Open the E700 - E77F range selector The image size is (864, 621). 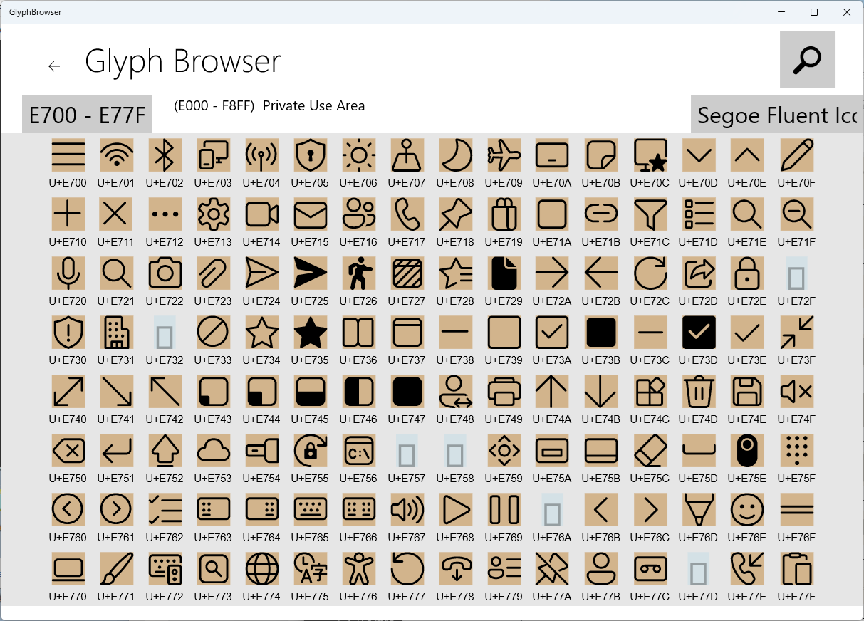87,114
